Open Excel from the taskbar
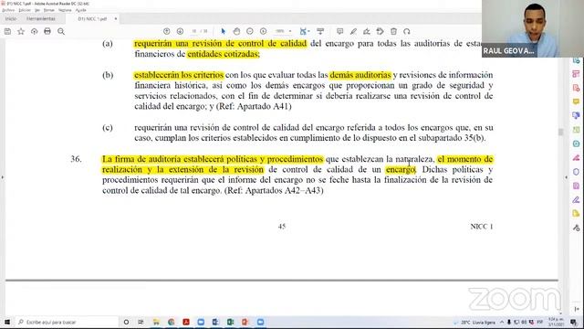584x329 pixels. click(230, 322)
